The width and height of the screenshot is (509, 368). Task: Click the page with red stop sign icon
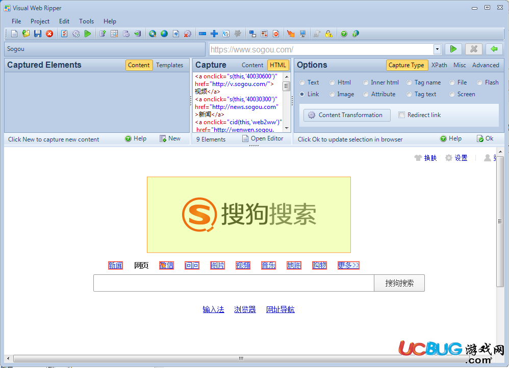(276, 34)
